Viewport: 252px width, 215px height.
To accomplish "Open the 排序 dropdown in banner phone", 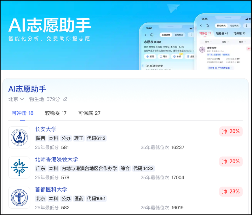I will click(208, 42).
